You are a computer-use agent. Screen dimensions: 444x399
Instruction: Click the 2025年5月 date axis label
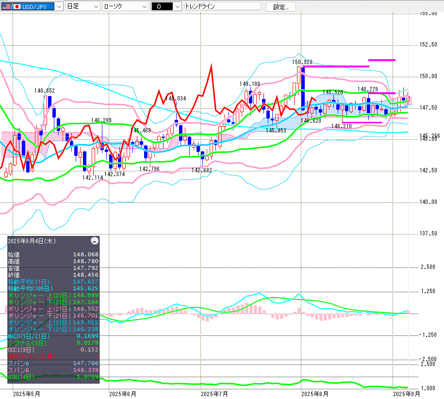27,394
